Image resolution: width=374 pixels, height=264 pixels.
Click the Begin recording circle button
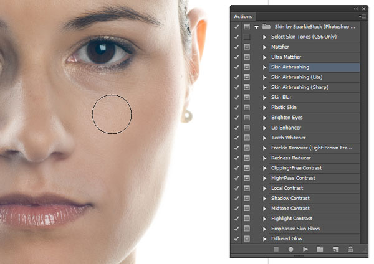[x=290, y=249]
